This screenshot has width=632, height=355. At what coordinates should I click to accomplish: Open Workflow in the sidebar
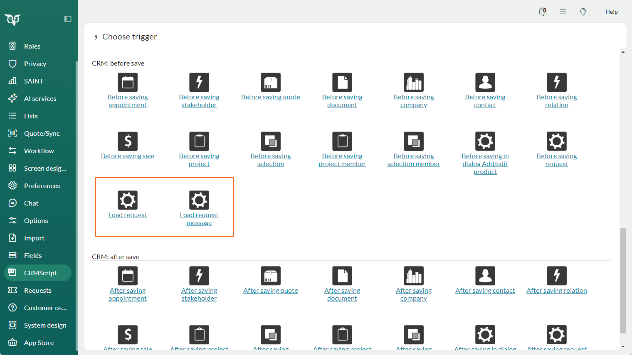point(39,151)
